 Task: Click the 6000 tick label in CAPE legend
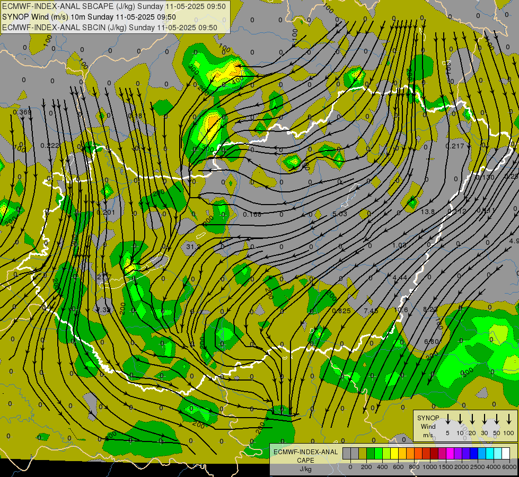pos(509,467)
